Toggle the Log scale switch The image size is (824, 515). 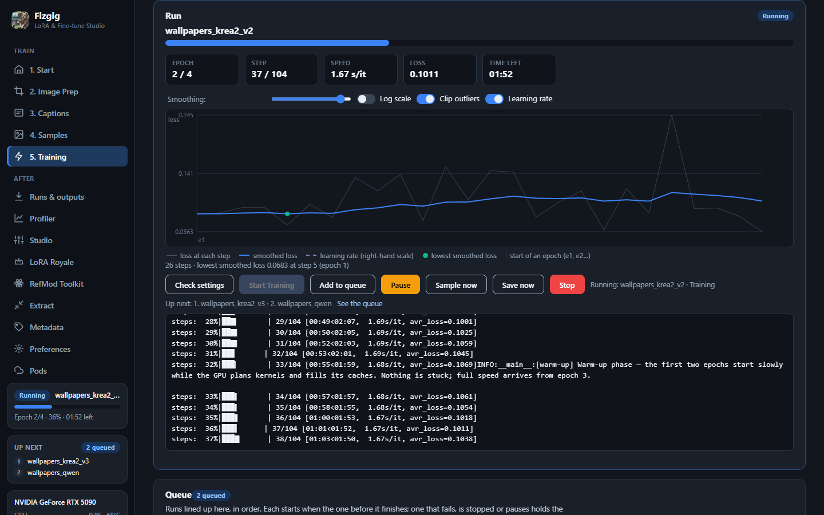click(366, 99)
